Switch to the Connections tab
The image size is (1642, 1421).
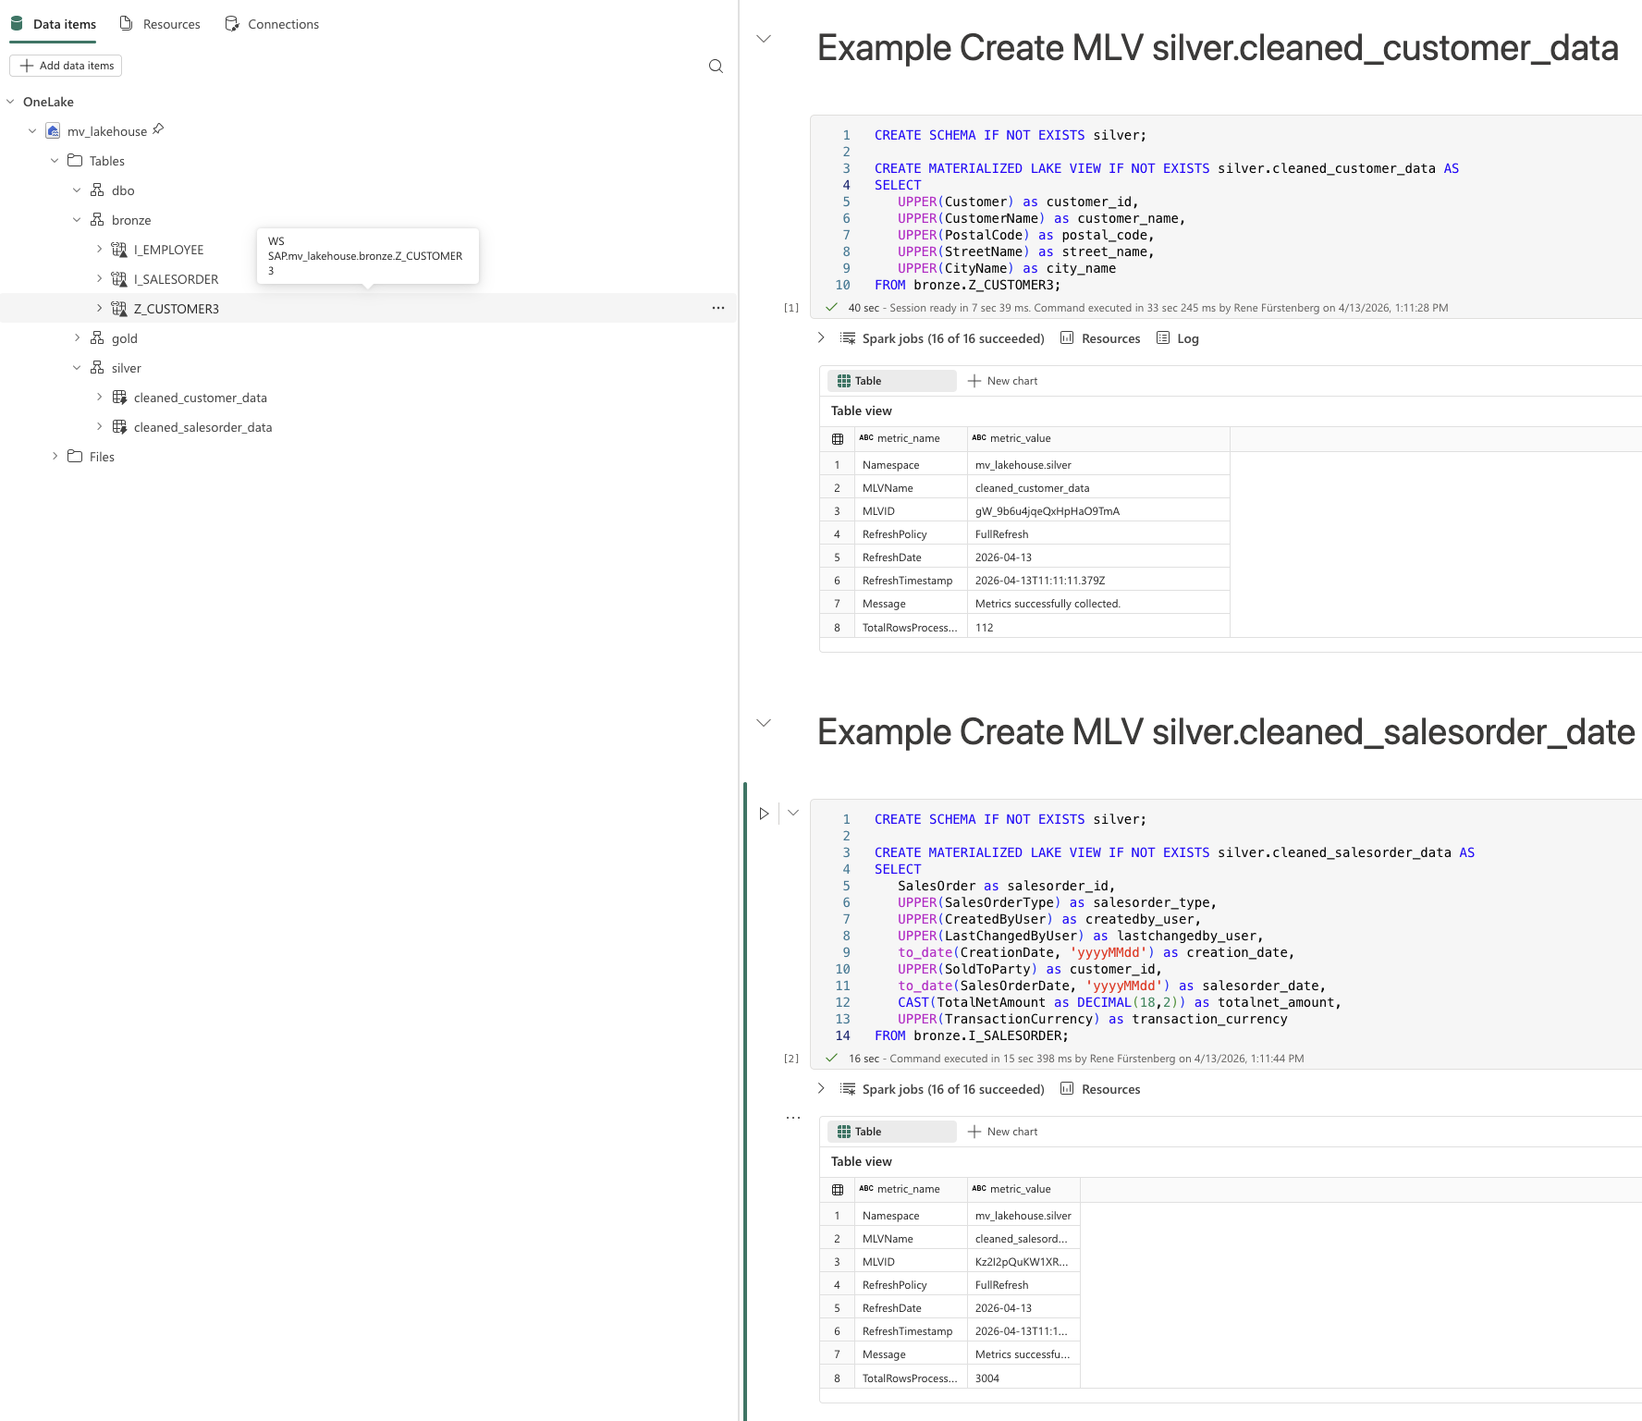[273, 24]
